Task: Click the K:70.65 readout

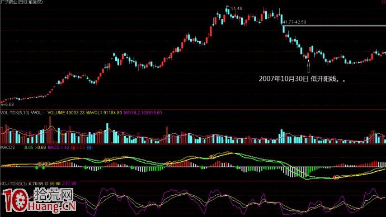Action: point(36,184)
